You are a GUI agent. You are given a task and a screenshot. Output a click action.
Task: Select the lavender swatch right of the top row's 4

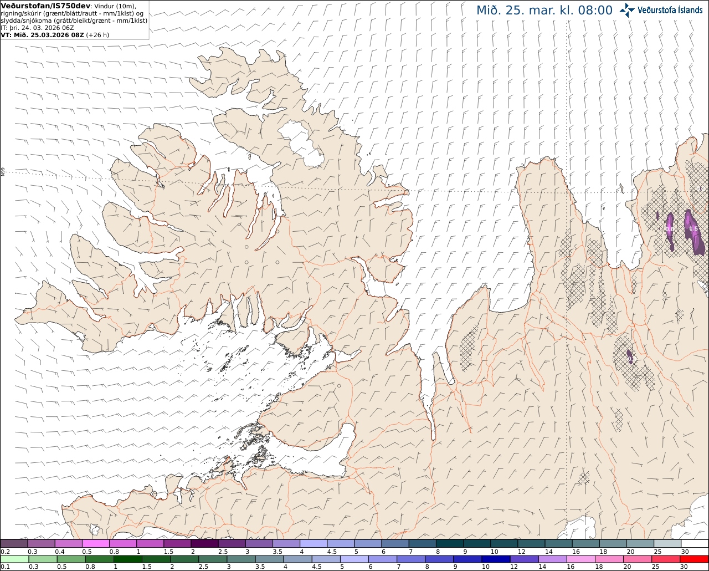pyautogui.click(x=314, y=544)
